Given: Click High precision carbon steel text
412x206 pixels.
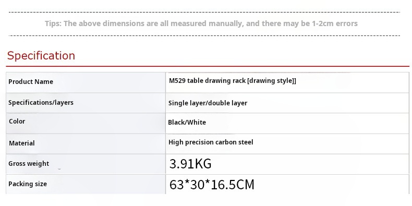Looking at the screenshot, I should 211,142.
